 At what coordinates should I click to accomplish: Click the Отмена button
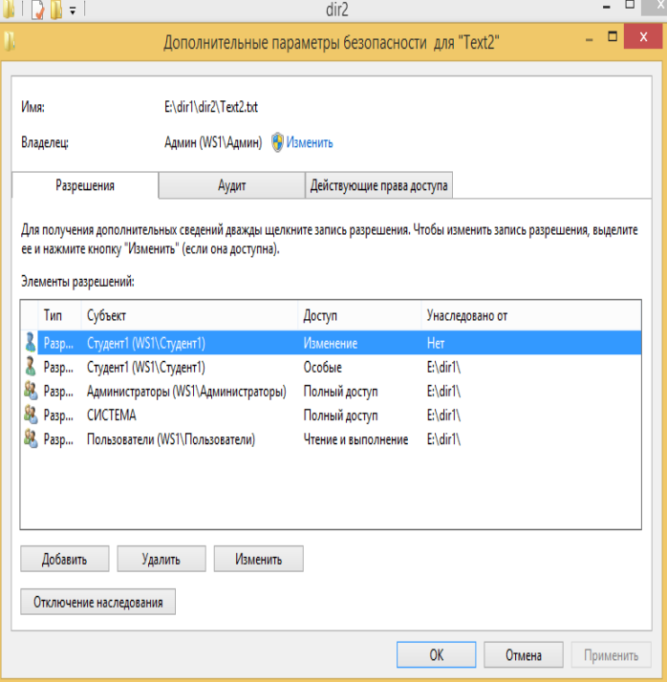(524, 654)
